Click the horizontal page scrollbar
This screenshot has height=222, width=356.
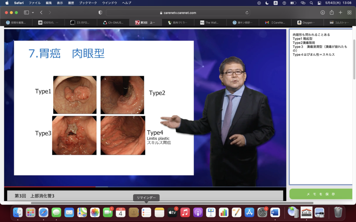coord(172,203)
